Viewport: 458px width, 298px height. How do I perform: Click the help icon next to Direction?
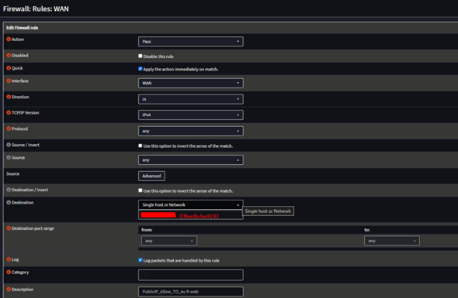click(9, 97)
